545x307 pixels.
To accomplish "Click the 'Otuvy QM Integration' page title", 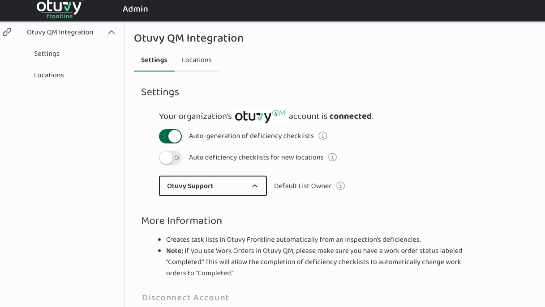I will coord(189,38).
